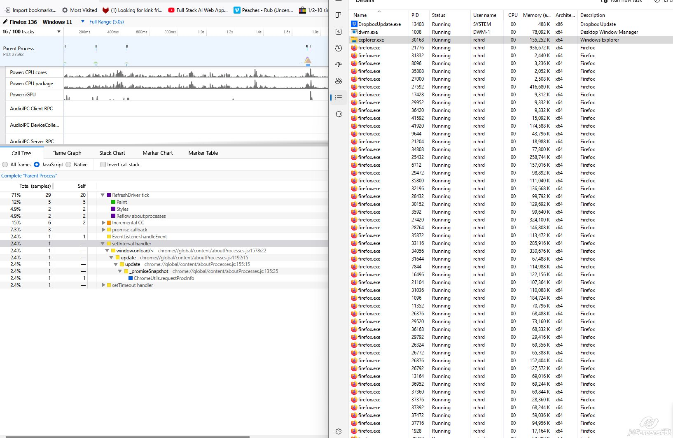
Task: Switch to the Stack Chart tab
Action: [112, 153]
